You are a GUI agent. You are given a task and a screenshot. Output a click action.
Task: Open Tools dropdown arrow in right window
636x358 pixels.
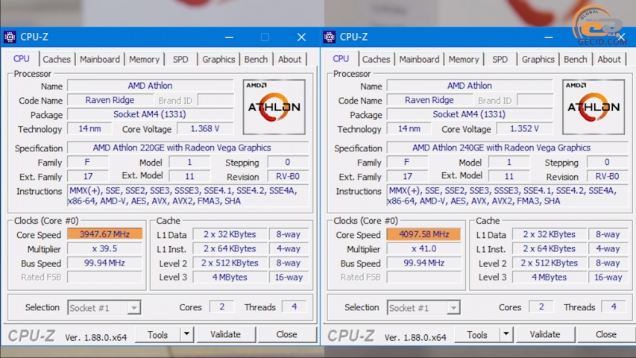click(x=506, y=334)
